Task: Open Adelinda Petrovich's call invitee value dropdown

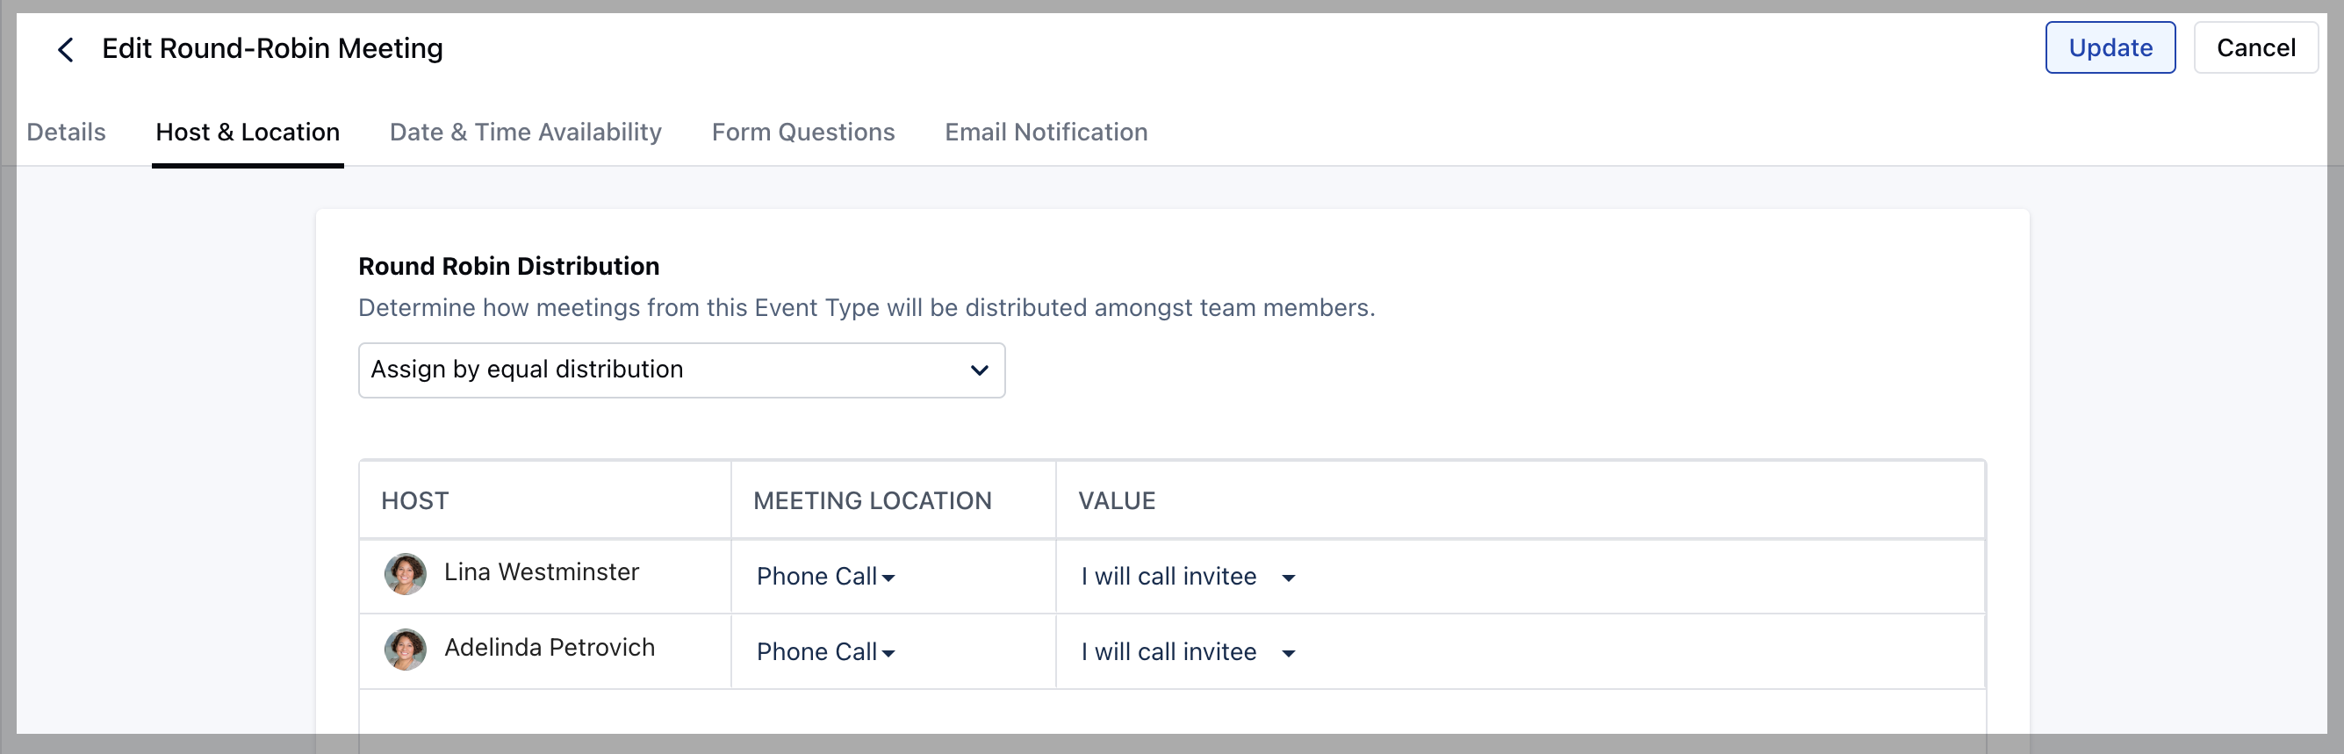Action: (1188, 652)
